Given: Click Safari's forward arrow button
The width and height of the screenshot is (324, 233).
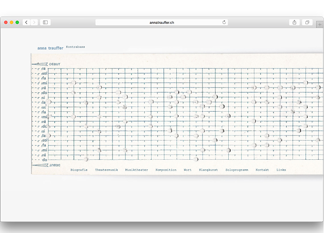Looking at the screenshot, I should pyautogui.click(x=34, y=22).
